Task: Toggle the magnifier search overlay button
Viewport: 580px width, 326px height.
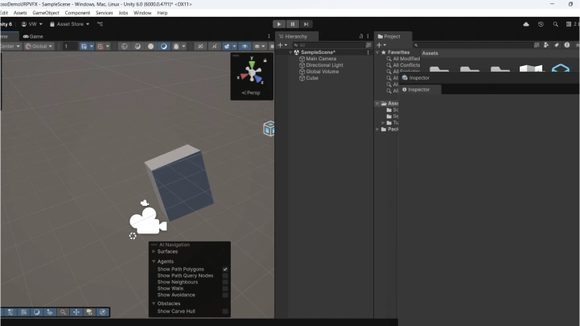Action: [x=63, y=312]
